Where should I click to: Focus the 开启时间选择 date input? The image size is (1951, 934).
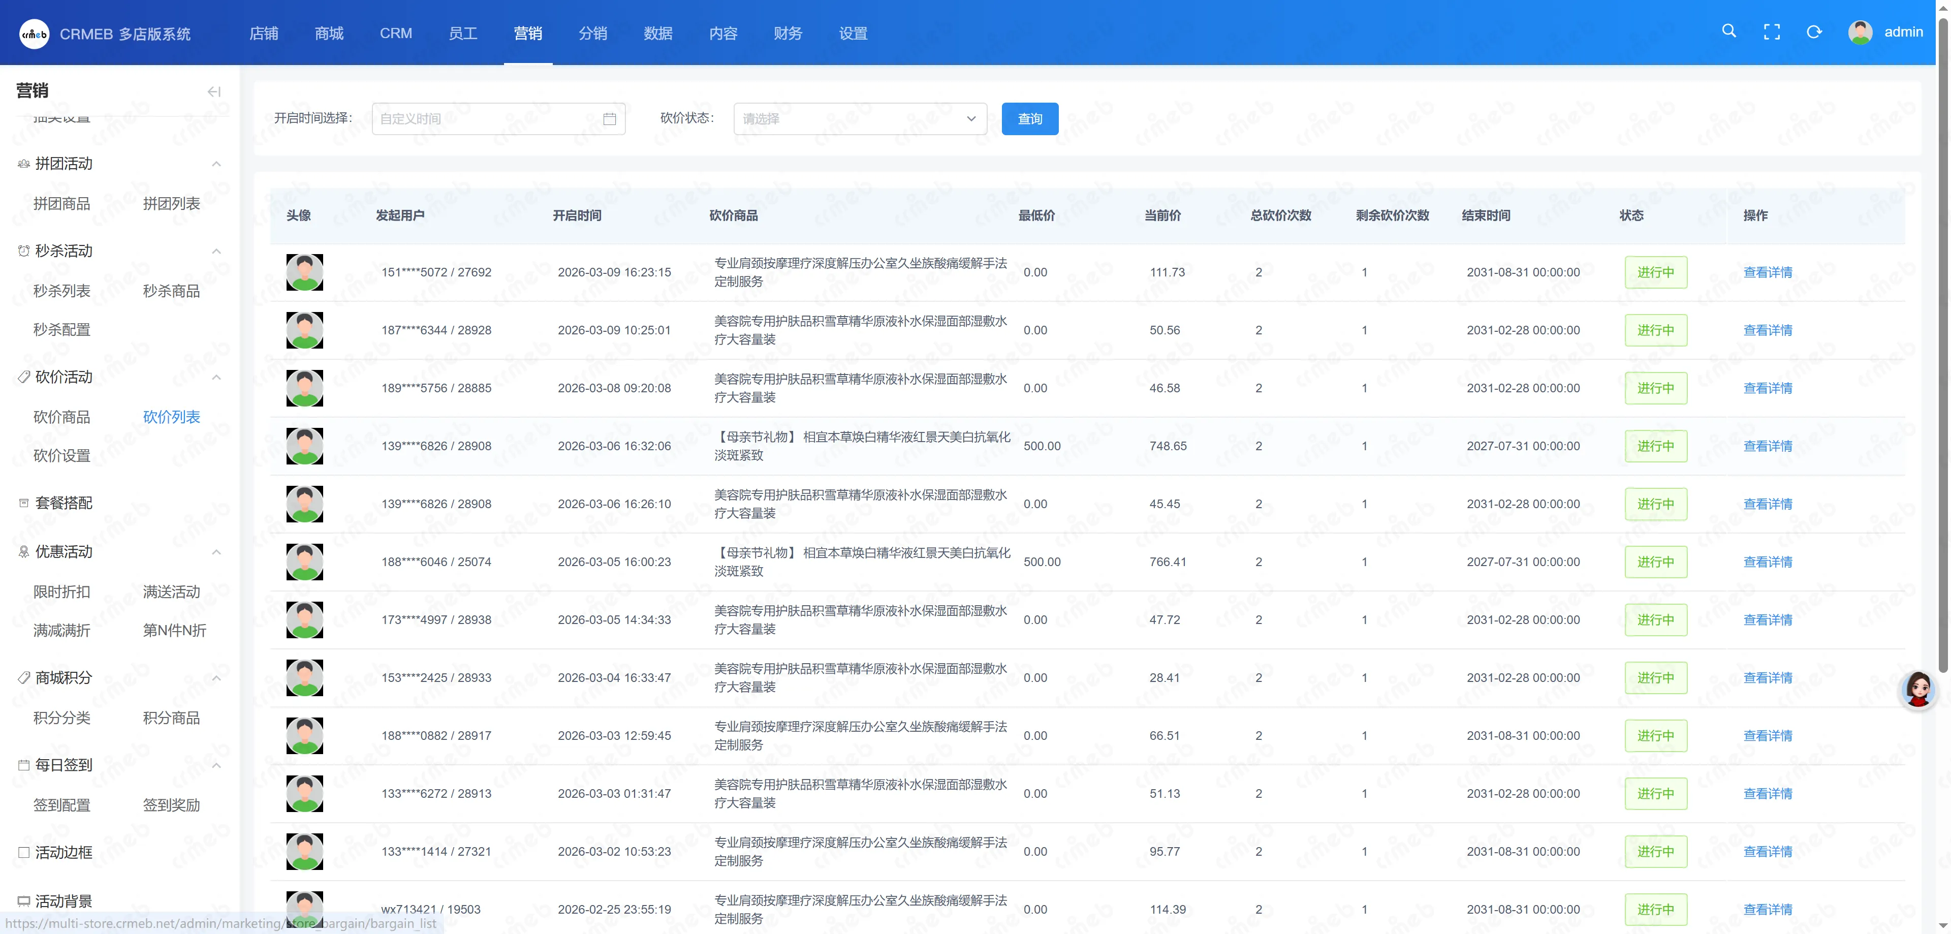(x=498, y=119)
